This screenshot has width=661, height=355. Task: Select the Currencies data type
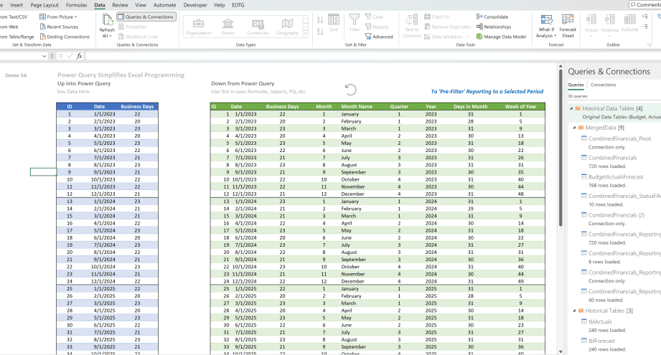(x=258, y=27)
